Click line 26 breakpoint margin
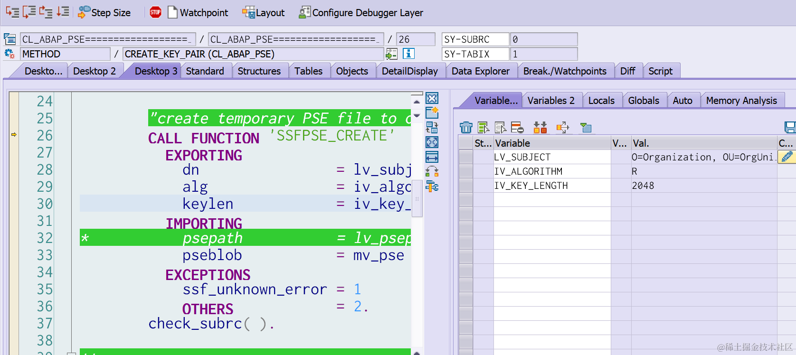796x355 pixels. point(14,135)
